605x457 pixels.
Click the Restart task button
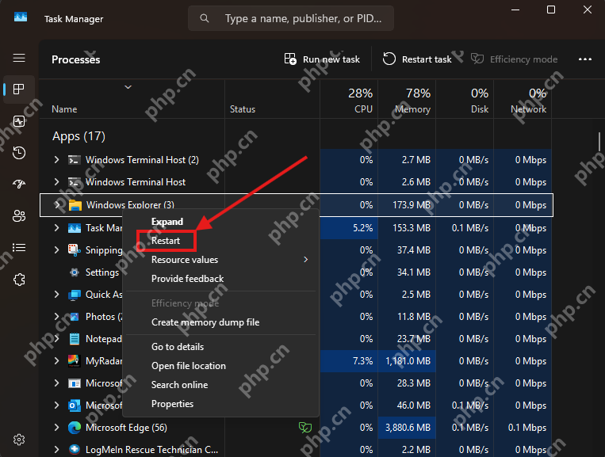(x=417, y=59)
